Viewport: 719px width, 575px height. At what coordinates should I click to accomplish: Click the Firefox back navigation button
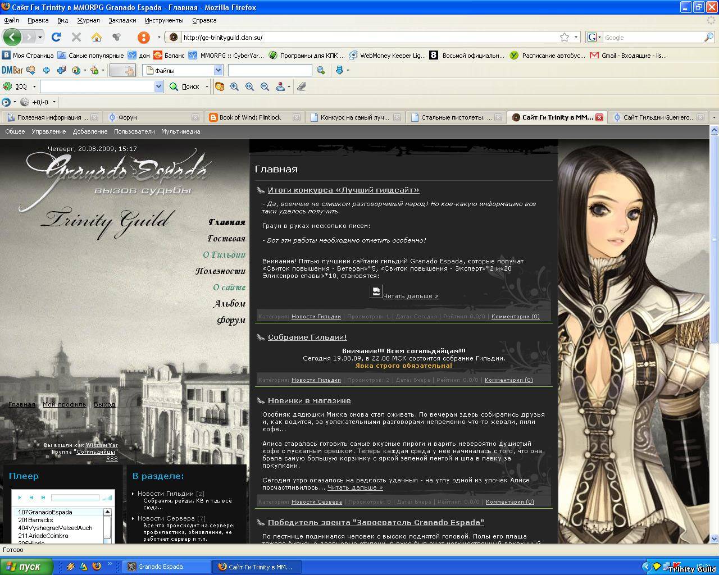click(x=12, y=37)
